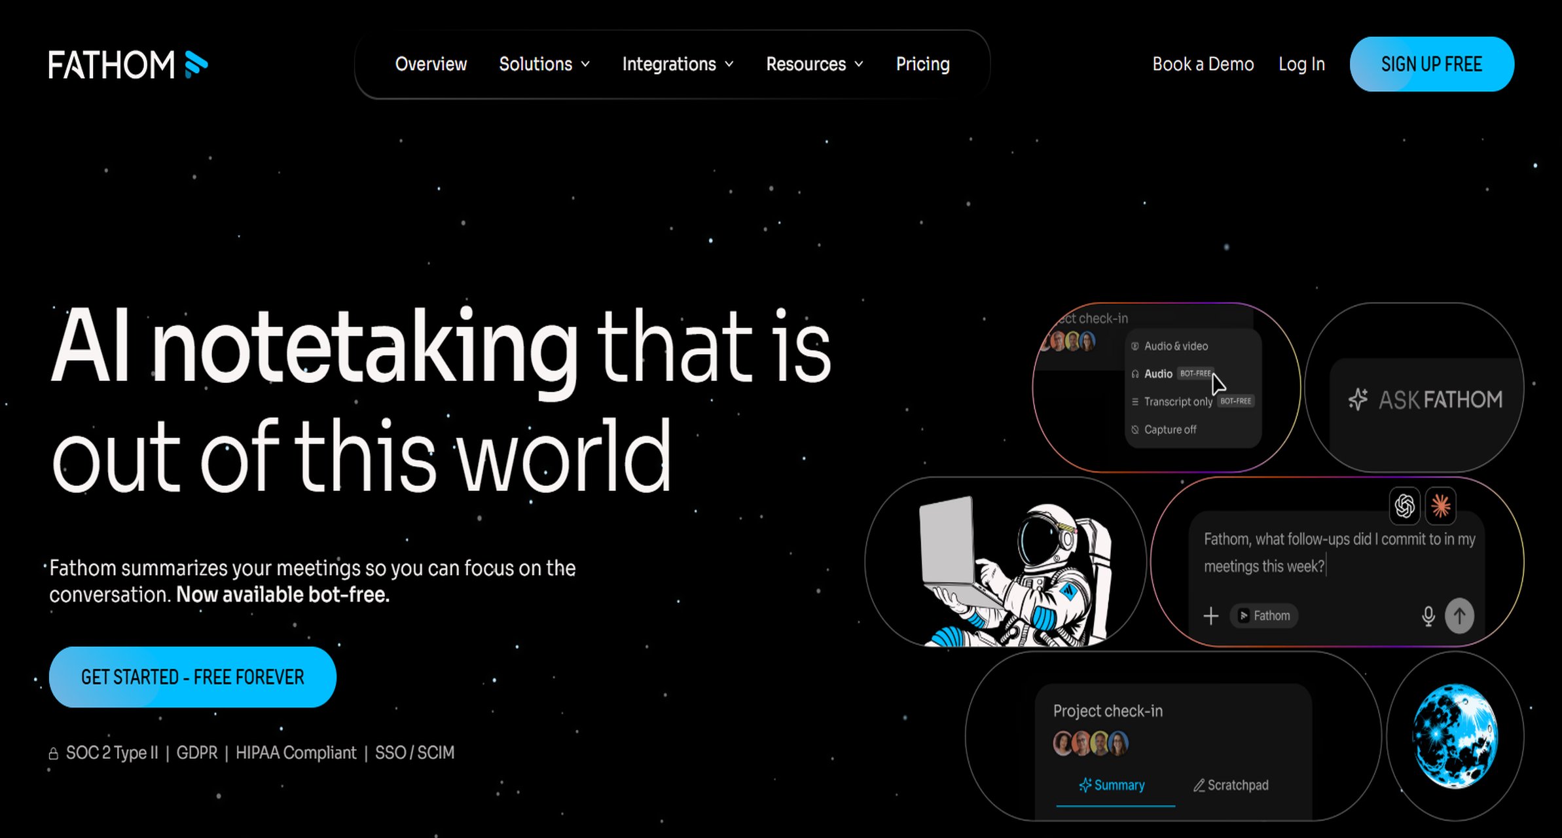Go to the Pricing page

(x=922, y=64)
